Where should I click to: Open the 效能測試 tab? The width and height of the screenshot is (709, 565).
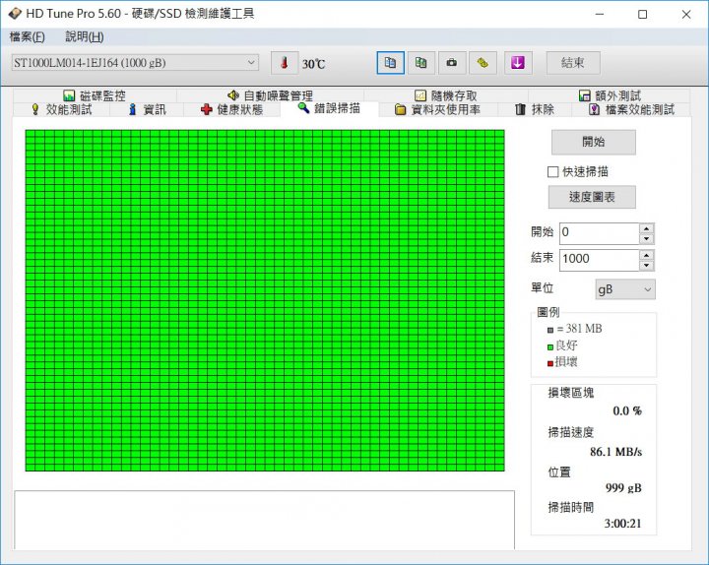click(x=61, y=109)
